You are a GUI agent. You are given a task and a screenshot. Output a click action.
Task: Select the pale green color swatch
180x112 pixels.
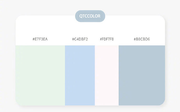40,75
